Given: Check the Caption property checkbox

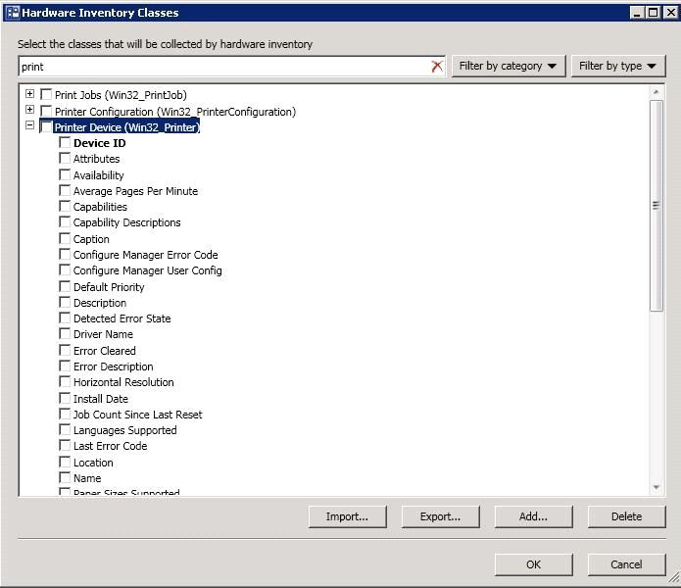Looking at the screenshot, I should coord(65,238).
